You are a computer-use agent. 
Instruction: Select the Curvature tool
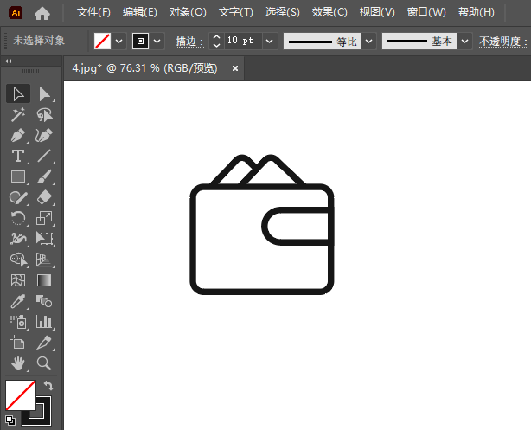pos(44,136)
